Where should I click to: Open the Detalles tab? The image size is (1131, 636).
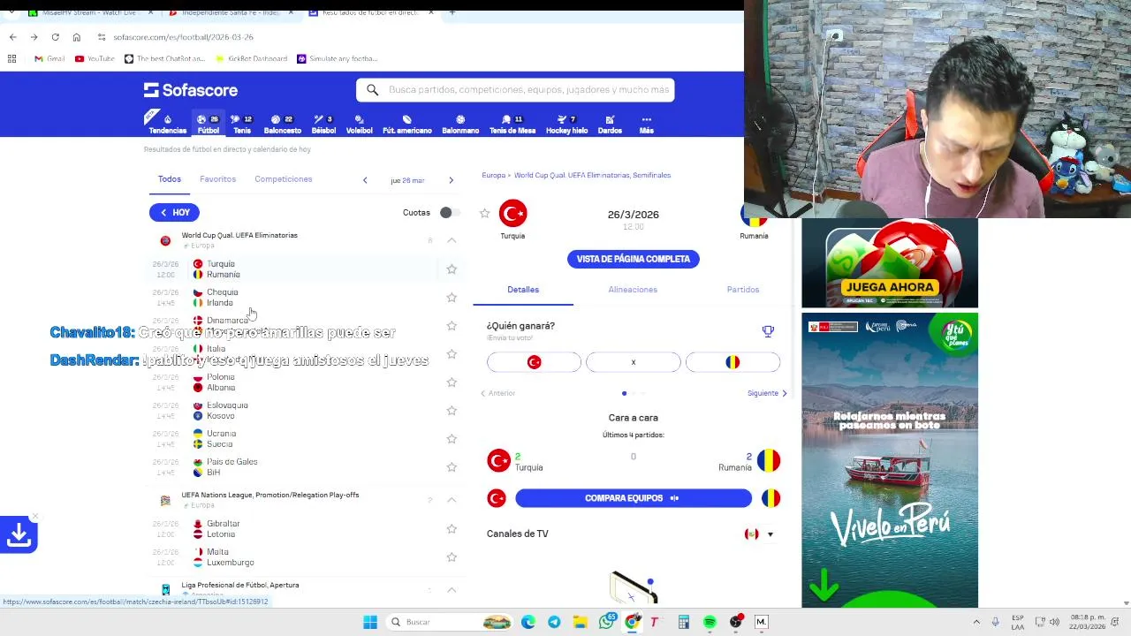523,290
